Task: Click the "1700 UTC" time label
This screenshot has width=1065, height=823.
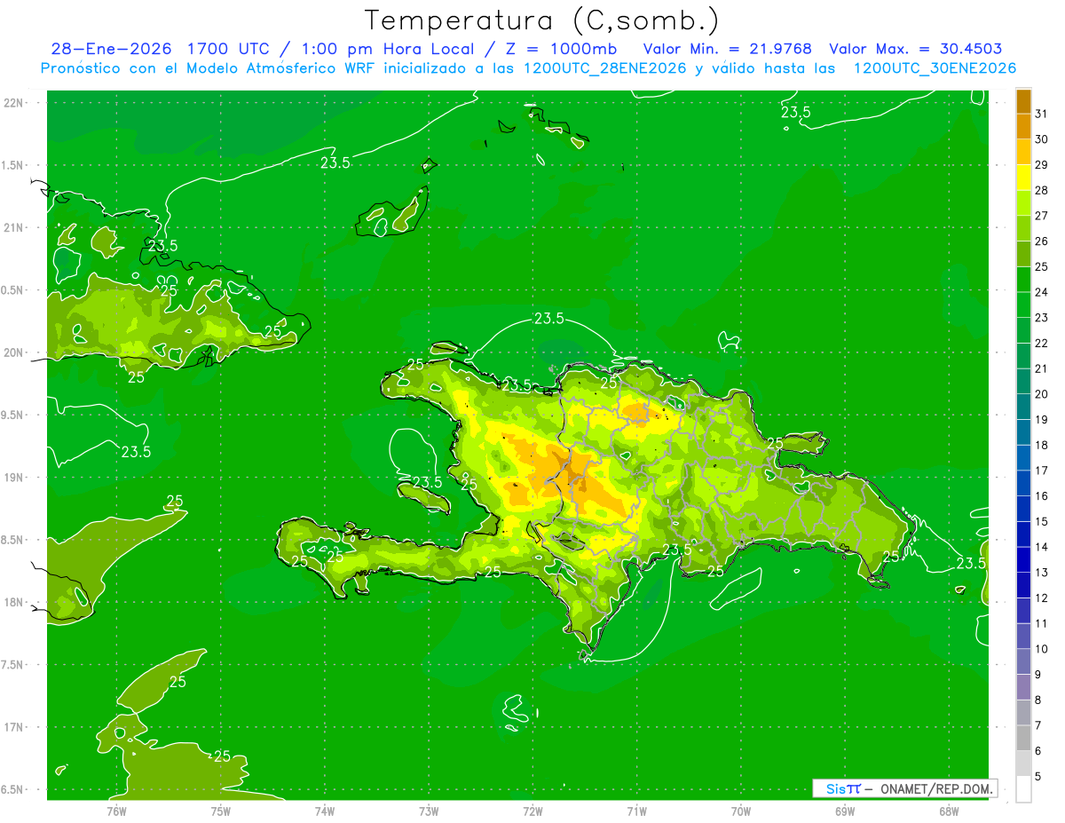Action: click(228, 49)
